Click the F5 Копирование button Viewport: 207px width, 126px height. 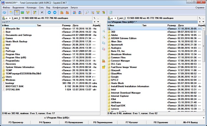pyautogui.click(x=74, y=122)
